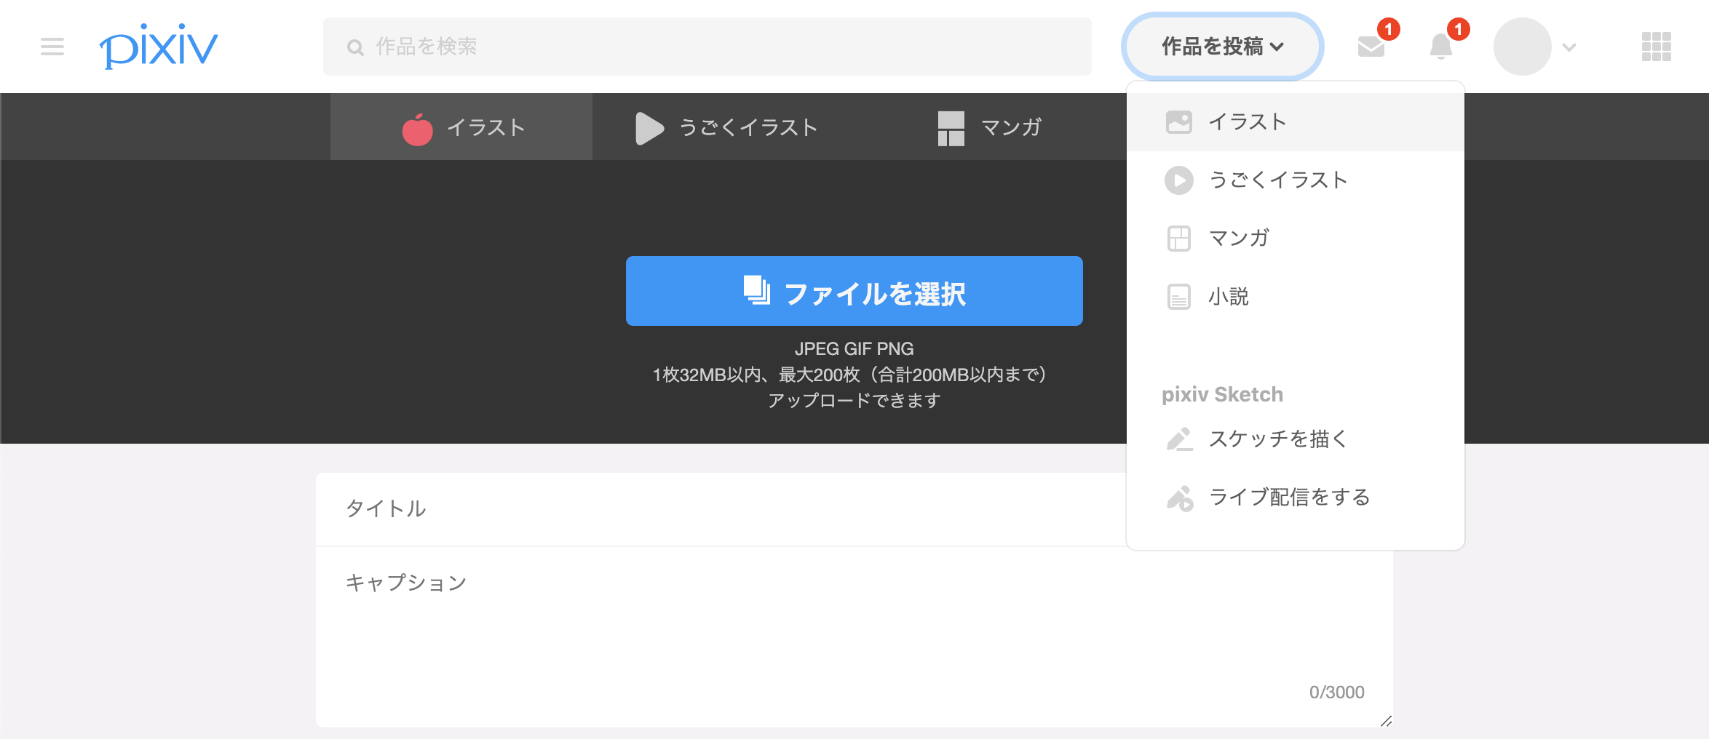
Task: Click the pixiv logo
Action: (x=159, y=45)
